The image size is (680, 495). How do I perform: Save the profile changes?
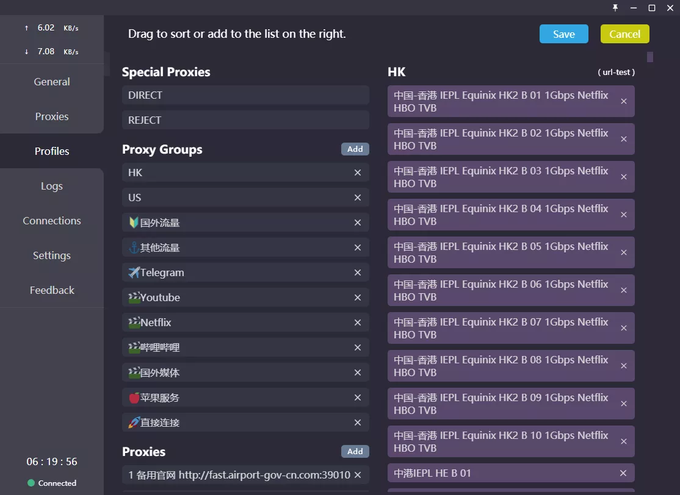click(x=563, y=34)
